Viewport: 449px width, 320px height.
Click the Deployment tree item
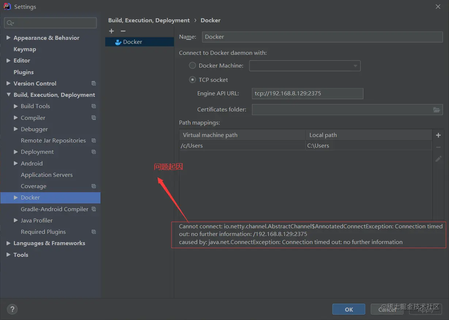(37, 152)
